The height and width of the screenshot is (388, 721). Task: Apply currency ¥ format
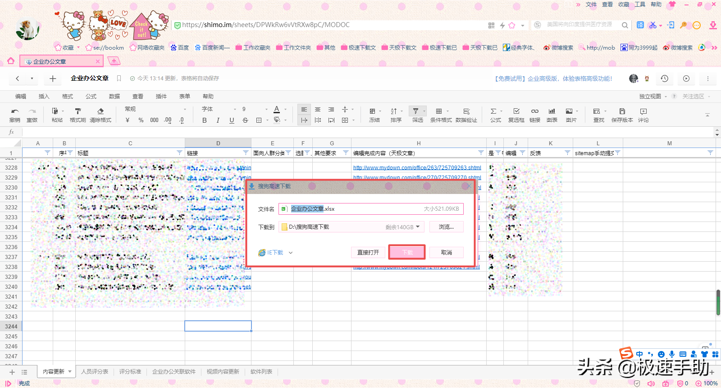click(128, 120)
